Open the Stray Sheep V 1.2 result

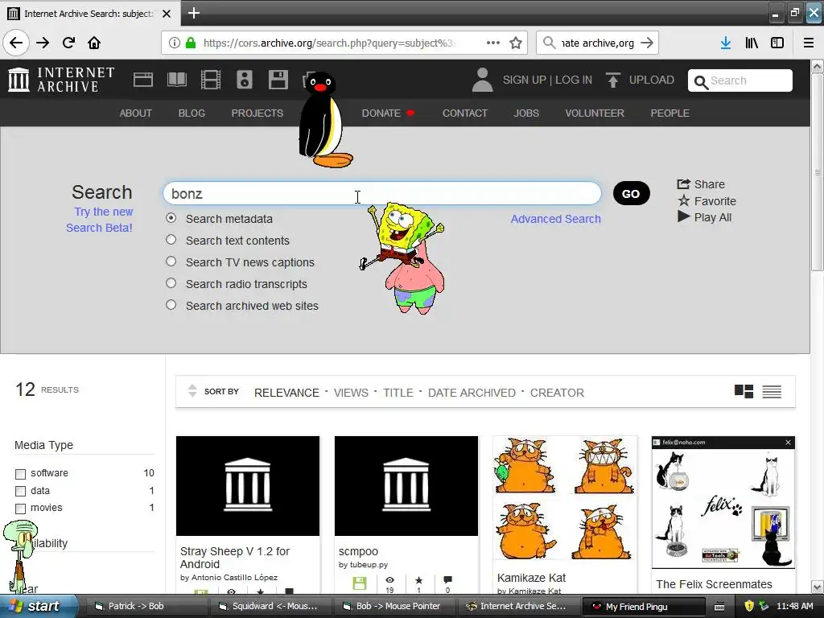pyautogui.click(x=248, y=485)
